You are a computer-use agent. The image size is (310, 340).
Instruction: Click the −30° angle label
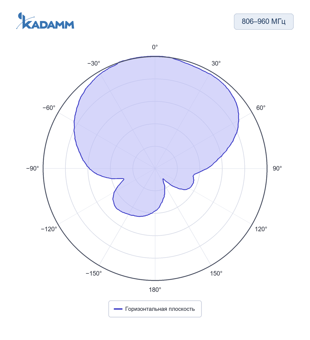coord(94,63)
